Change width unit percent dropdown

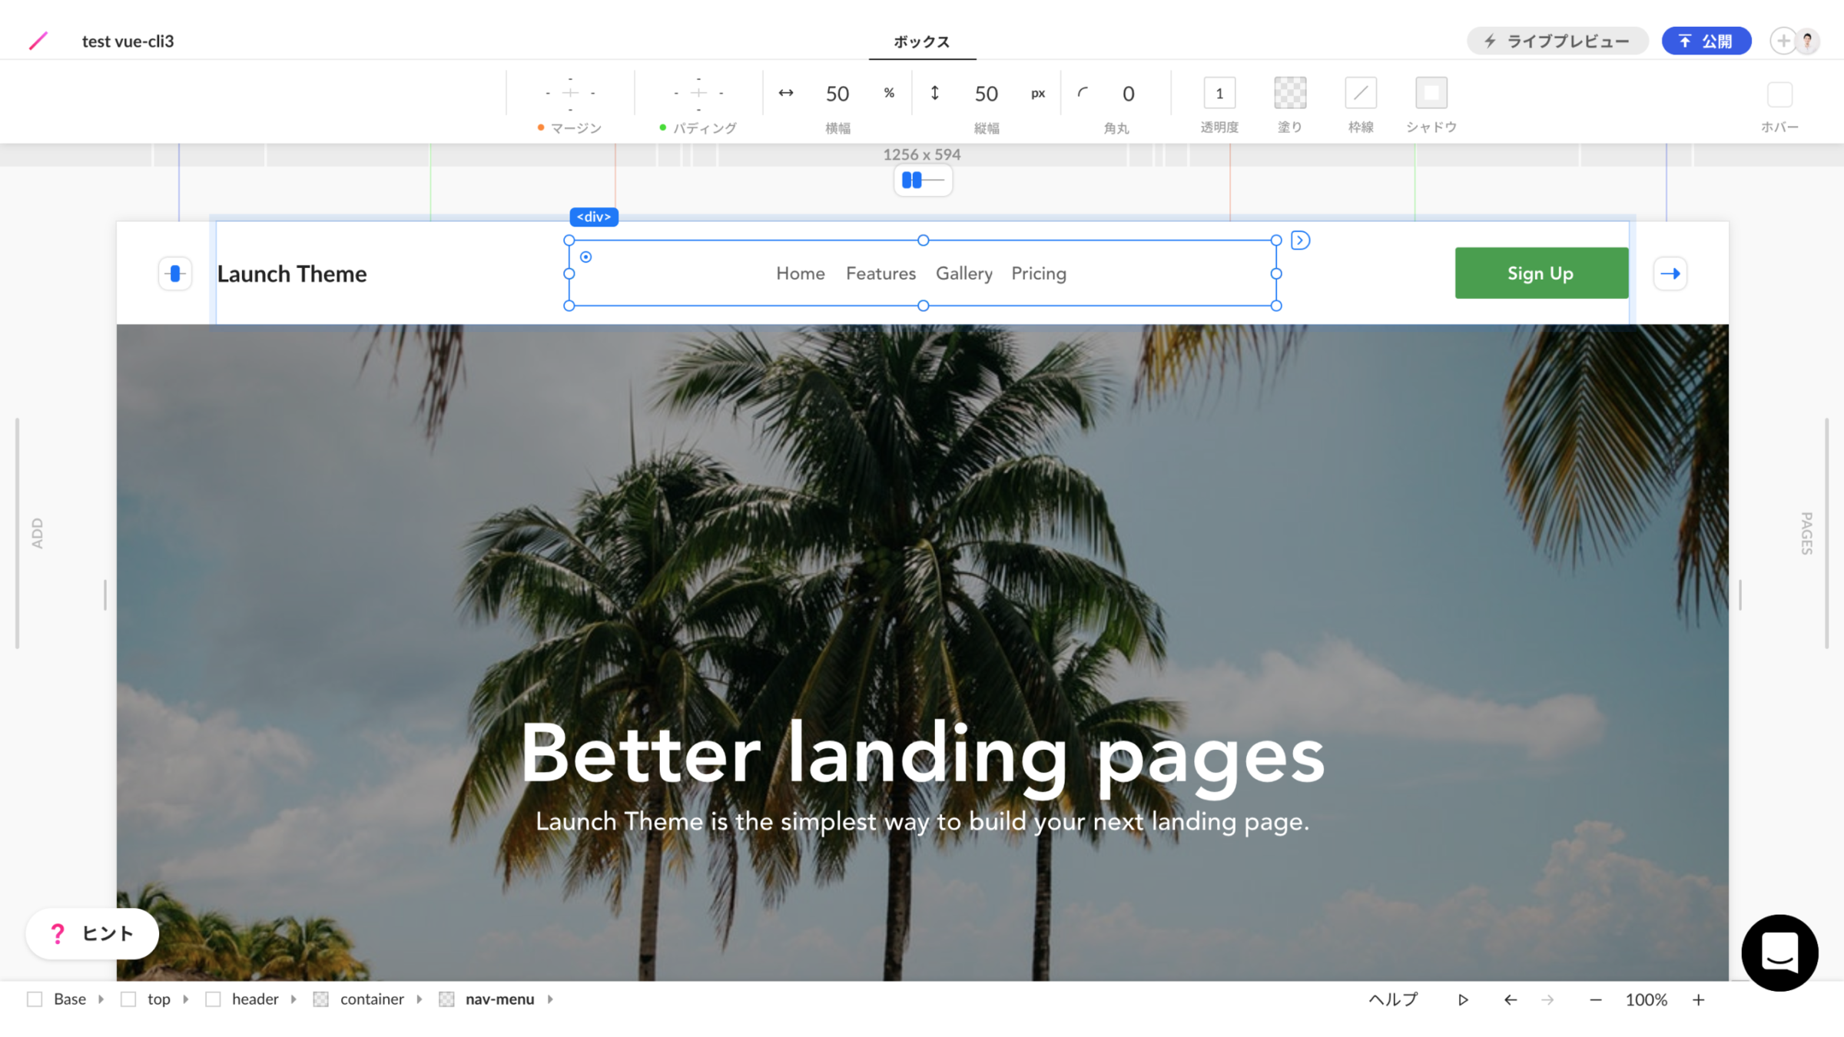pos(889,93)
